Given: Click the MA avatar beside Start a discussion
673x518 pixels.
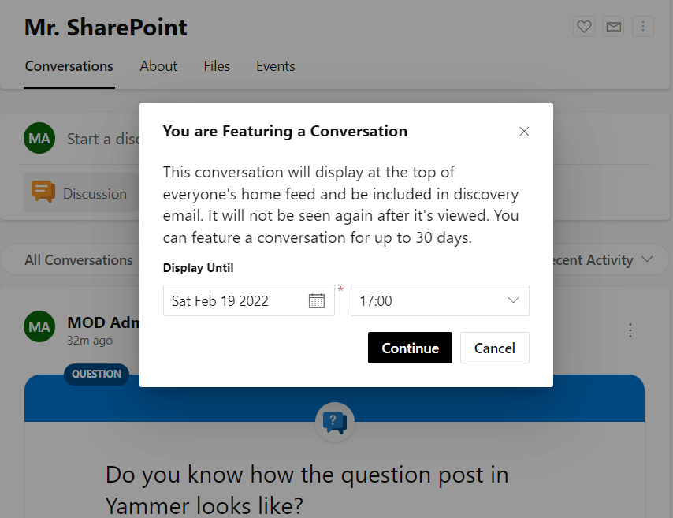Looking at the screenshot, I should coord(39,138).
